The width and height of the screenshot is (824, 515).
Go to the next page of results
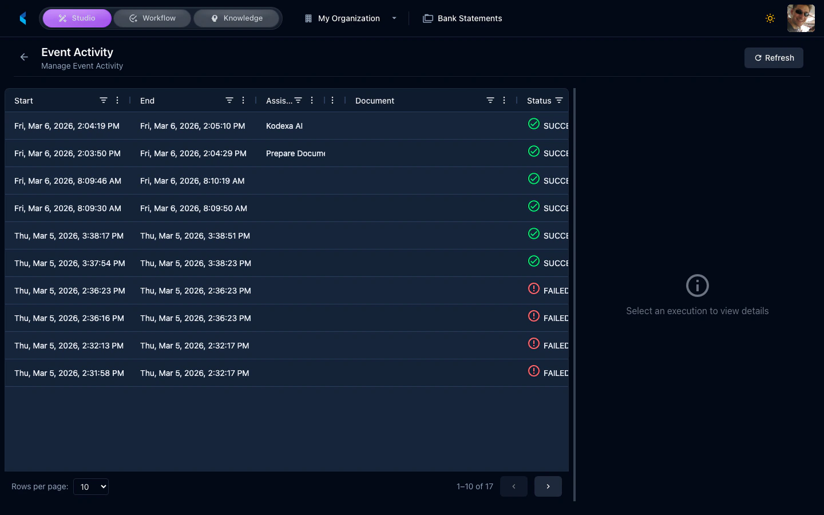(548, 486)
